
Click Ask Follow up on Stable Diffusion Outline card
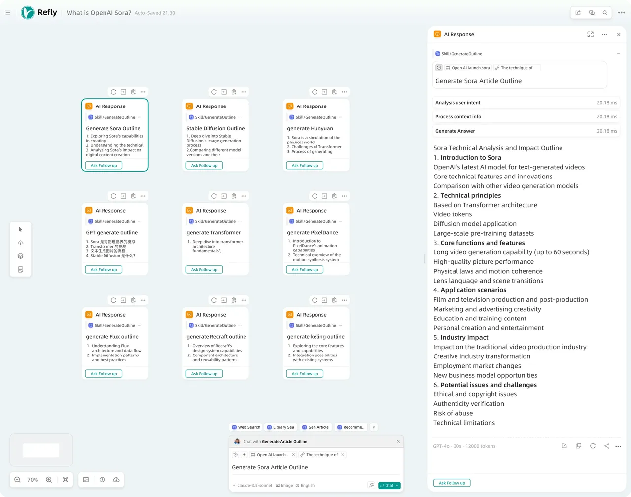[204, 166]
